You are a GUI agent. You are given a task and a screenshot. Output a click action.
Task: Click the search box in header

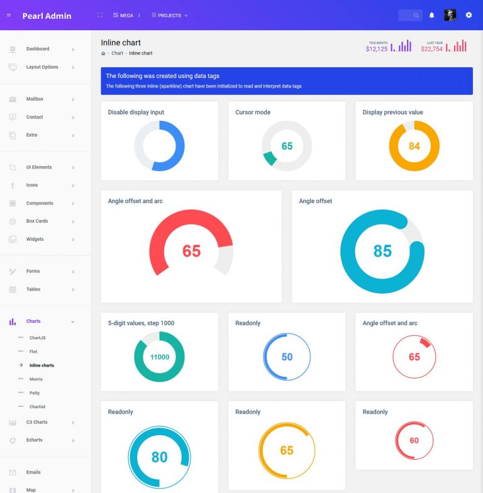(x=410, y=15)
